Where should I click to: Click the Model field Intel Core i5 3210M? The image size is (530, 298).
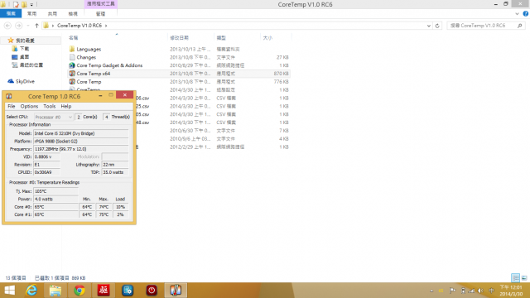(x=81, y=133)
